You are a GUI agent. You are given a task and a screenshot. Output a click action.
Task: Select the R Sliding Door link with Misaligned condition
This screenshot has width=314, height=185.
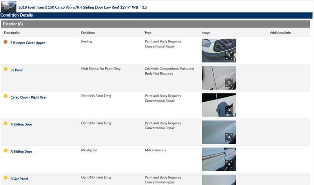[x=21, y=151]
